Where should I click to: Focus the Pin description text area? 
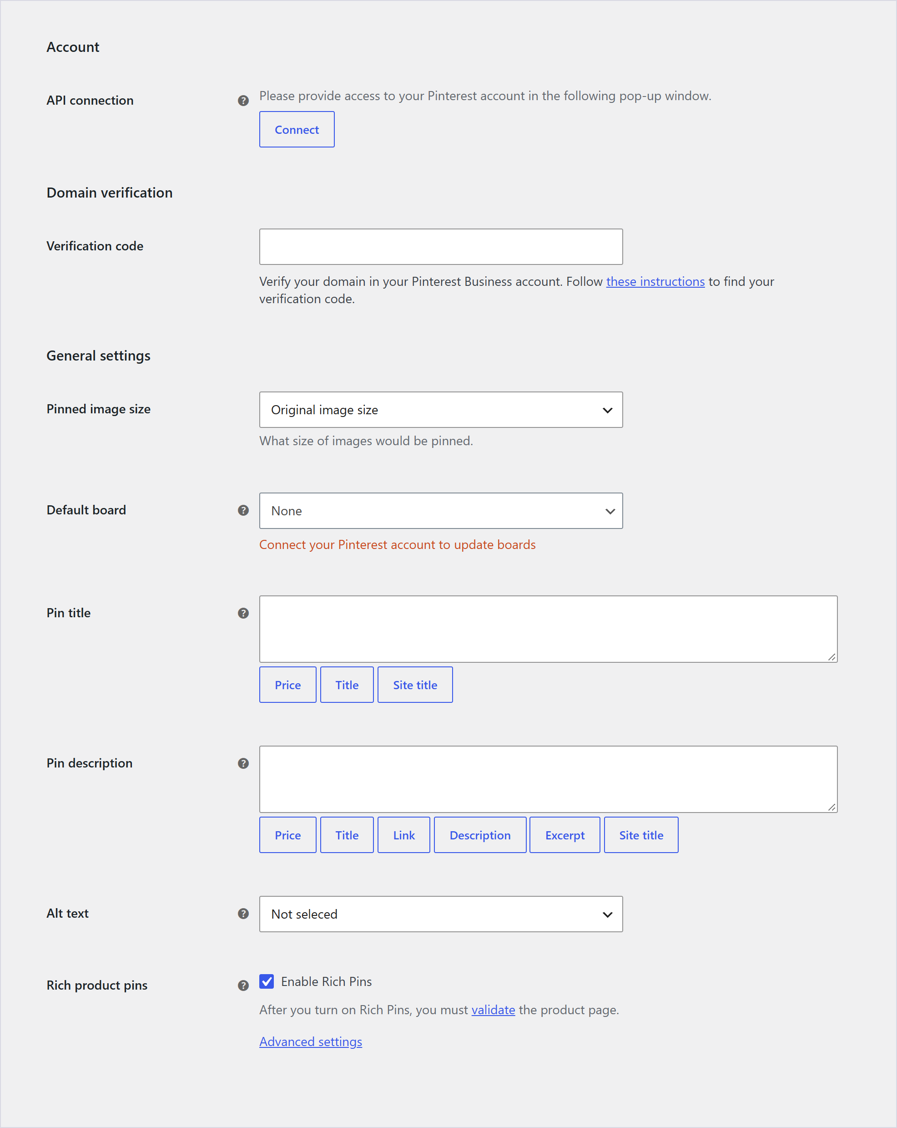(x=548, y=779)
